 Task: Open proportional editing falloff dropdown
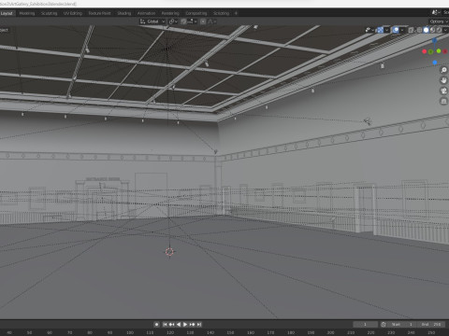[x=212, y=21]
